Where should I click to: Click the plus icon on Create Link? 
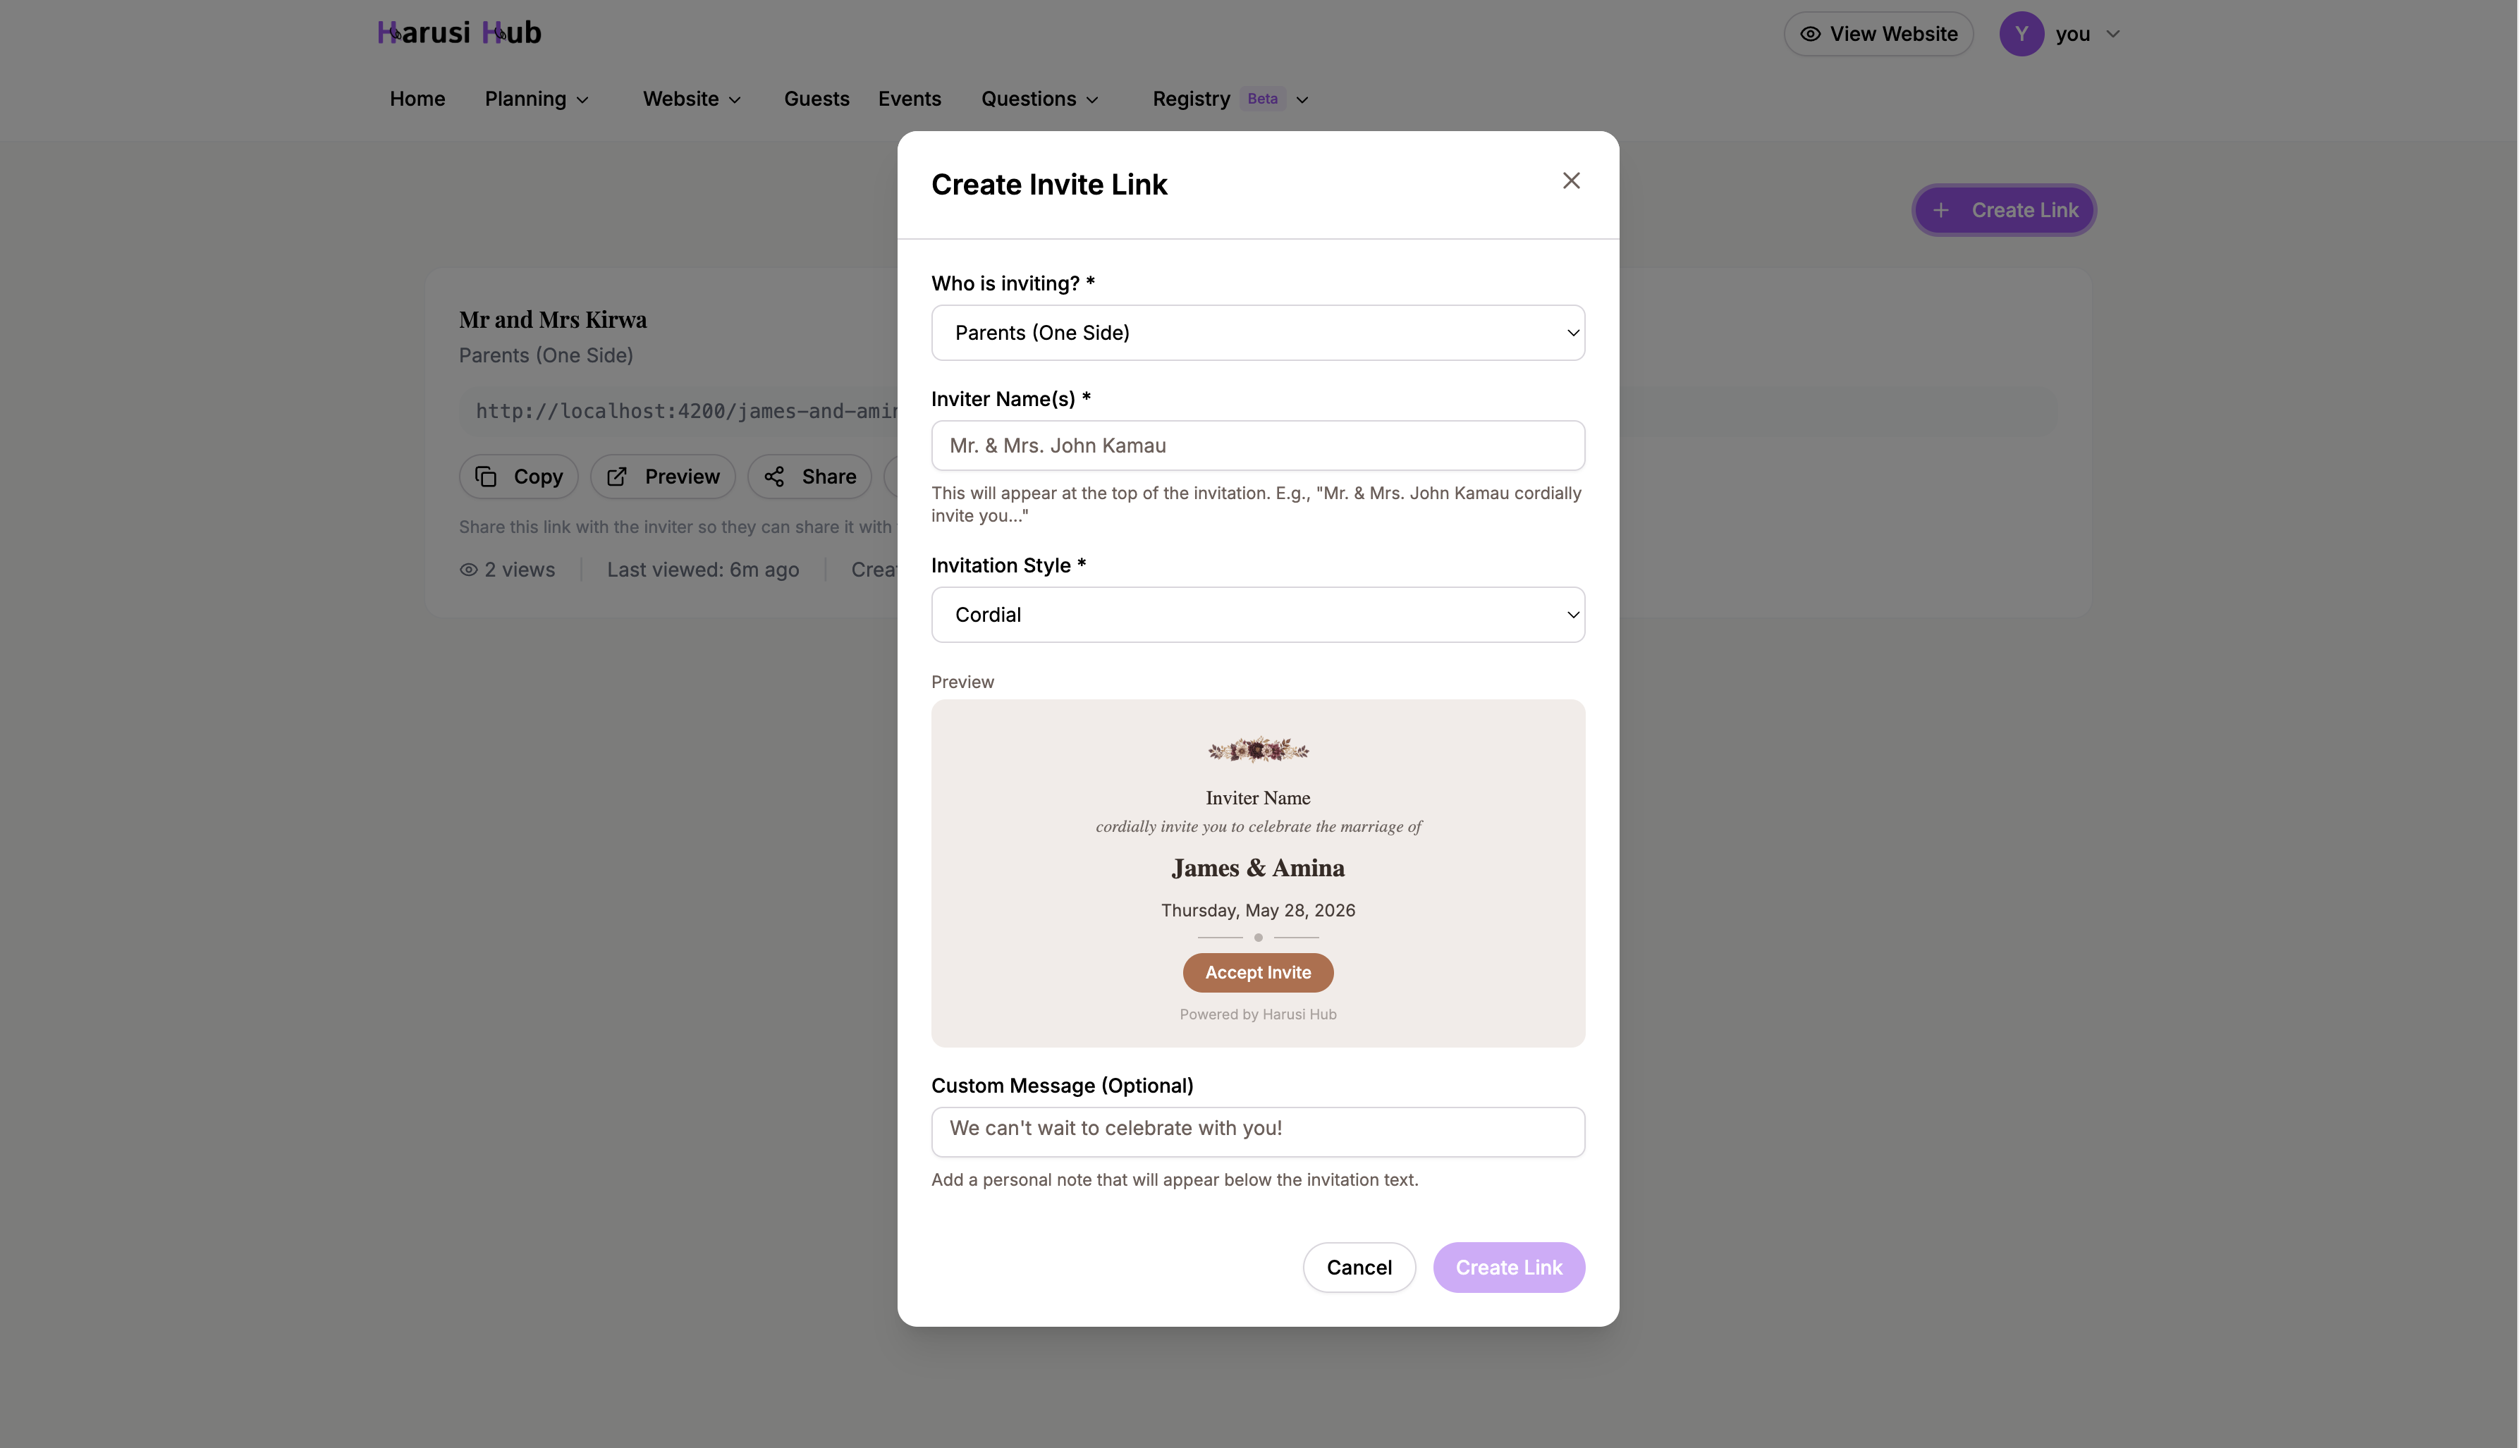pyautogui.click(x=1941, y=210)
